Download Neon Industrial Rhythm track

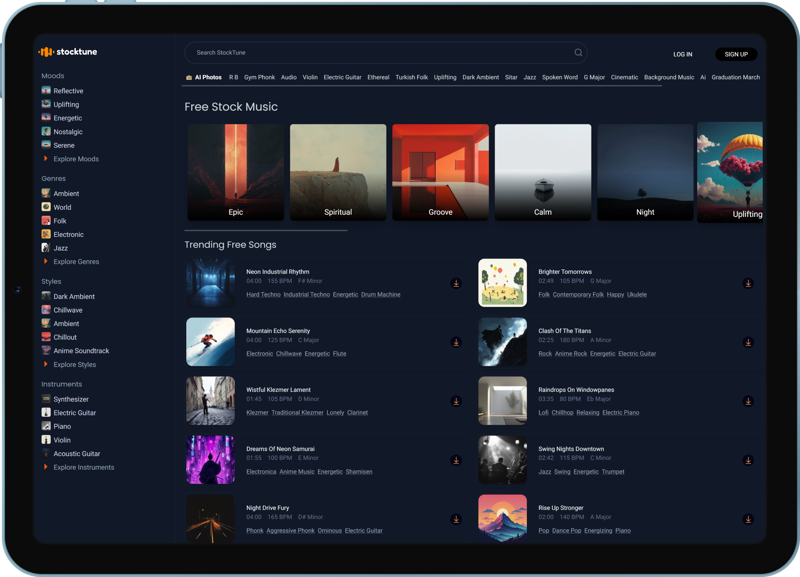(x=456, y=283)
